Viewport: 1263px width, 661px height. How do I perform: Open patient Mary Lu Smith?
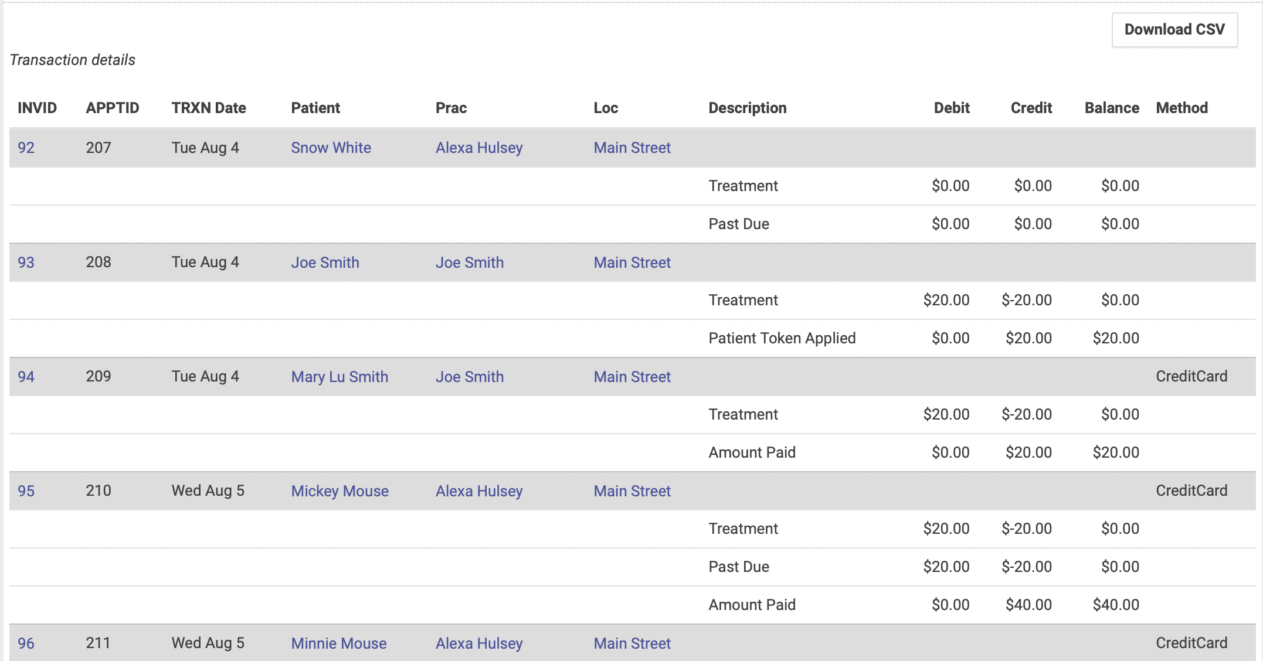tap(339, 377)
